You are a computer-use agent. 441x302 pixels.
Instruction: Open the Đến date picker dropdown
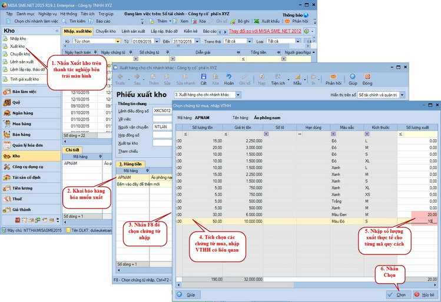197,41
